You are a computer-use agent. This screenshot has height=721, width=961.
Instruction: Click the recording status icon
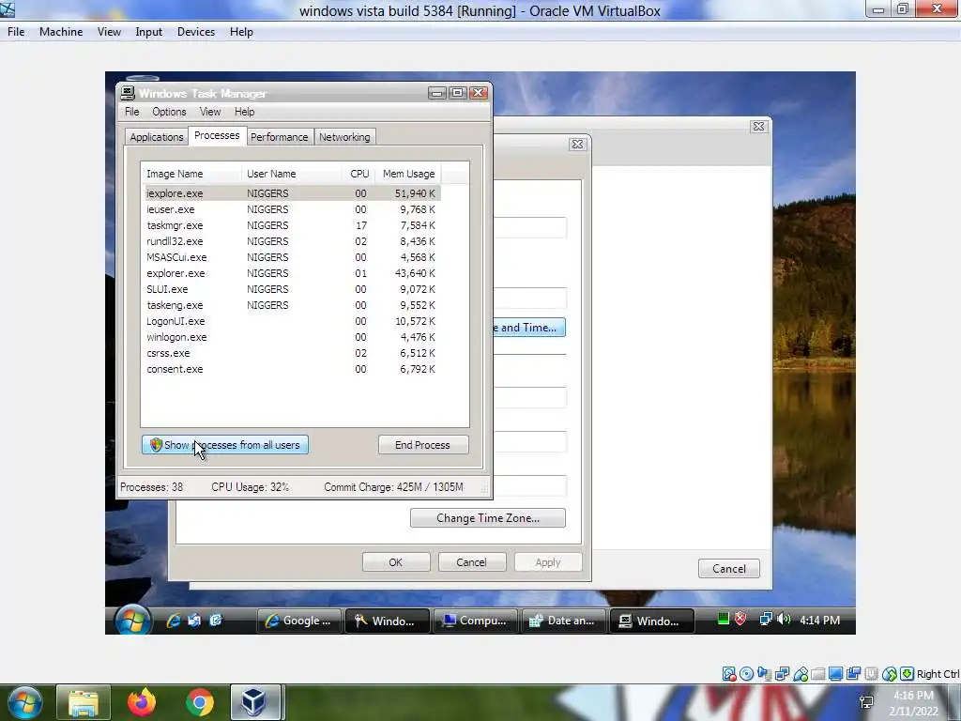point(854,674)
